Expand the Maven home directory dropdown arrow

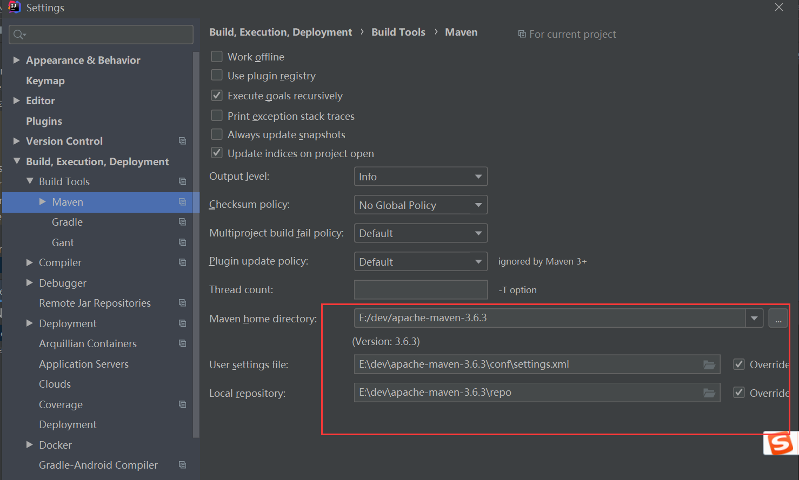(x=754, y=318)
